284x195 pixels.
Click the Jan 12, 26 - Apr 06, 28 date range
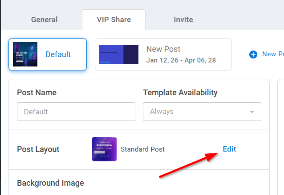(x=181, y=60)
